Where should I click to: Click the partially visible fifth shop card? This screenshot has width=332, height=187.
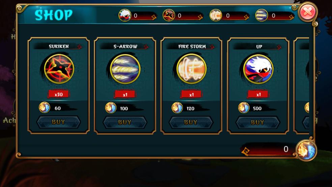[x=302, y=85]
